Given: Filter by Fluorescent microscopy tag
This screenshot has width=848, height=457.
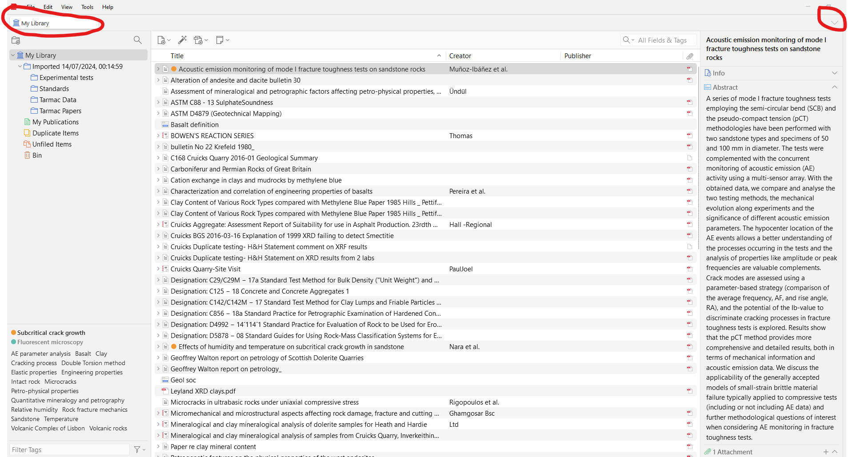Looking at the screenshot, I should click(x=47, y=342).
